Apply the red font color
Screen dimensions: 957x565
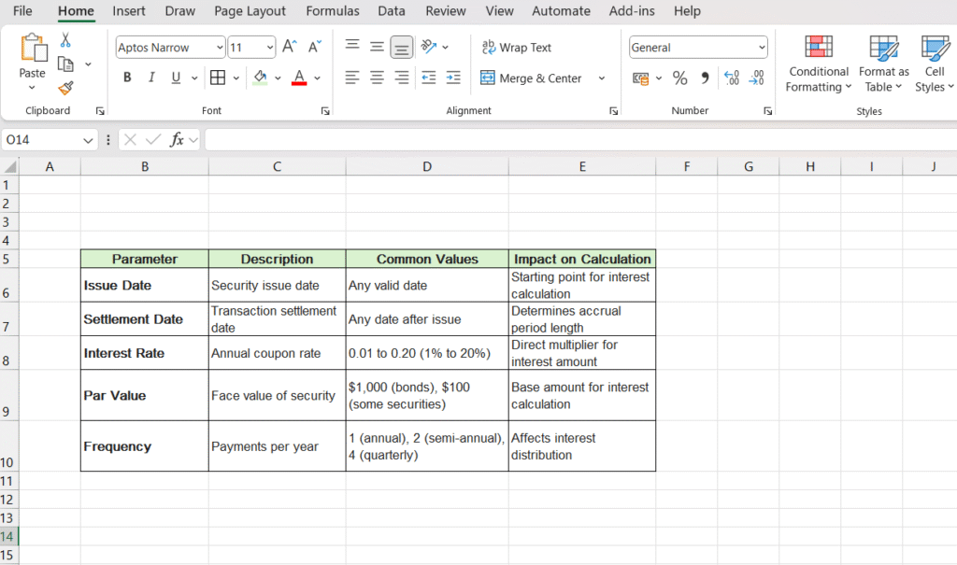299,78
